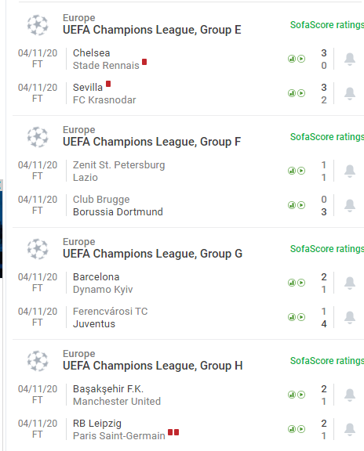Viewport: 364px width, 451px height.
Task: Open UEFA Champions League, Group F heading
Action: click(x=152, y=142)
